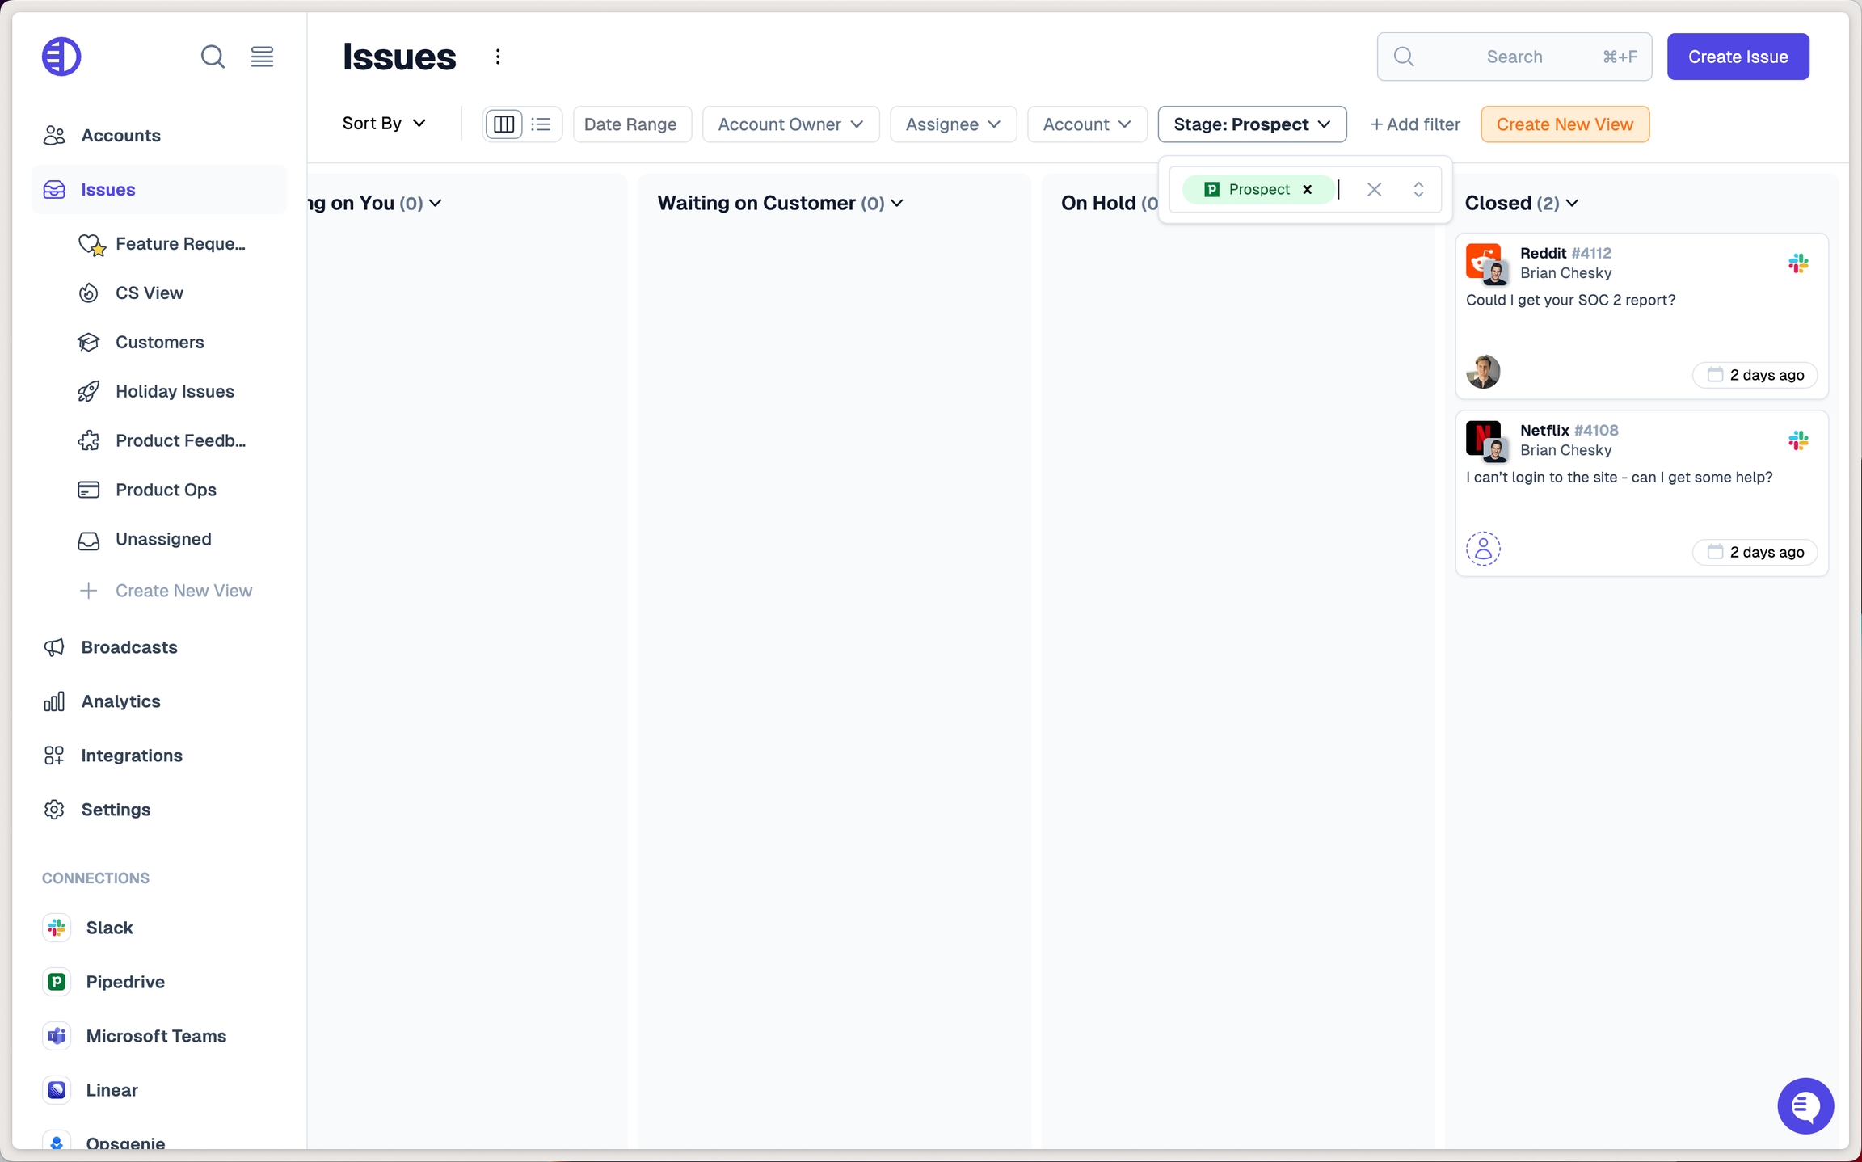
Task: Click the unassigned avatar on Netflix card
Action: click(1483, 549)
